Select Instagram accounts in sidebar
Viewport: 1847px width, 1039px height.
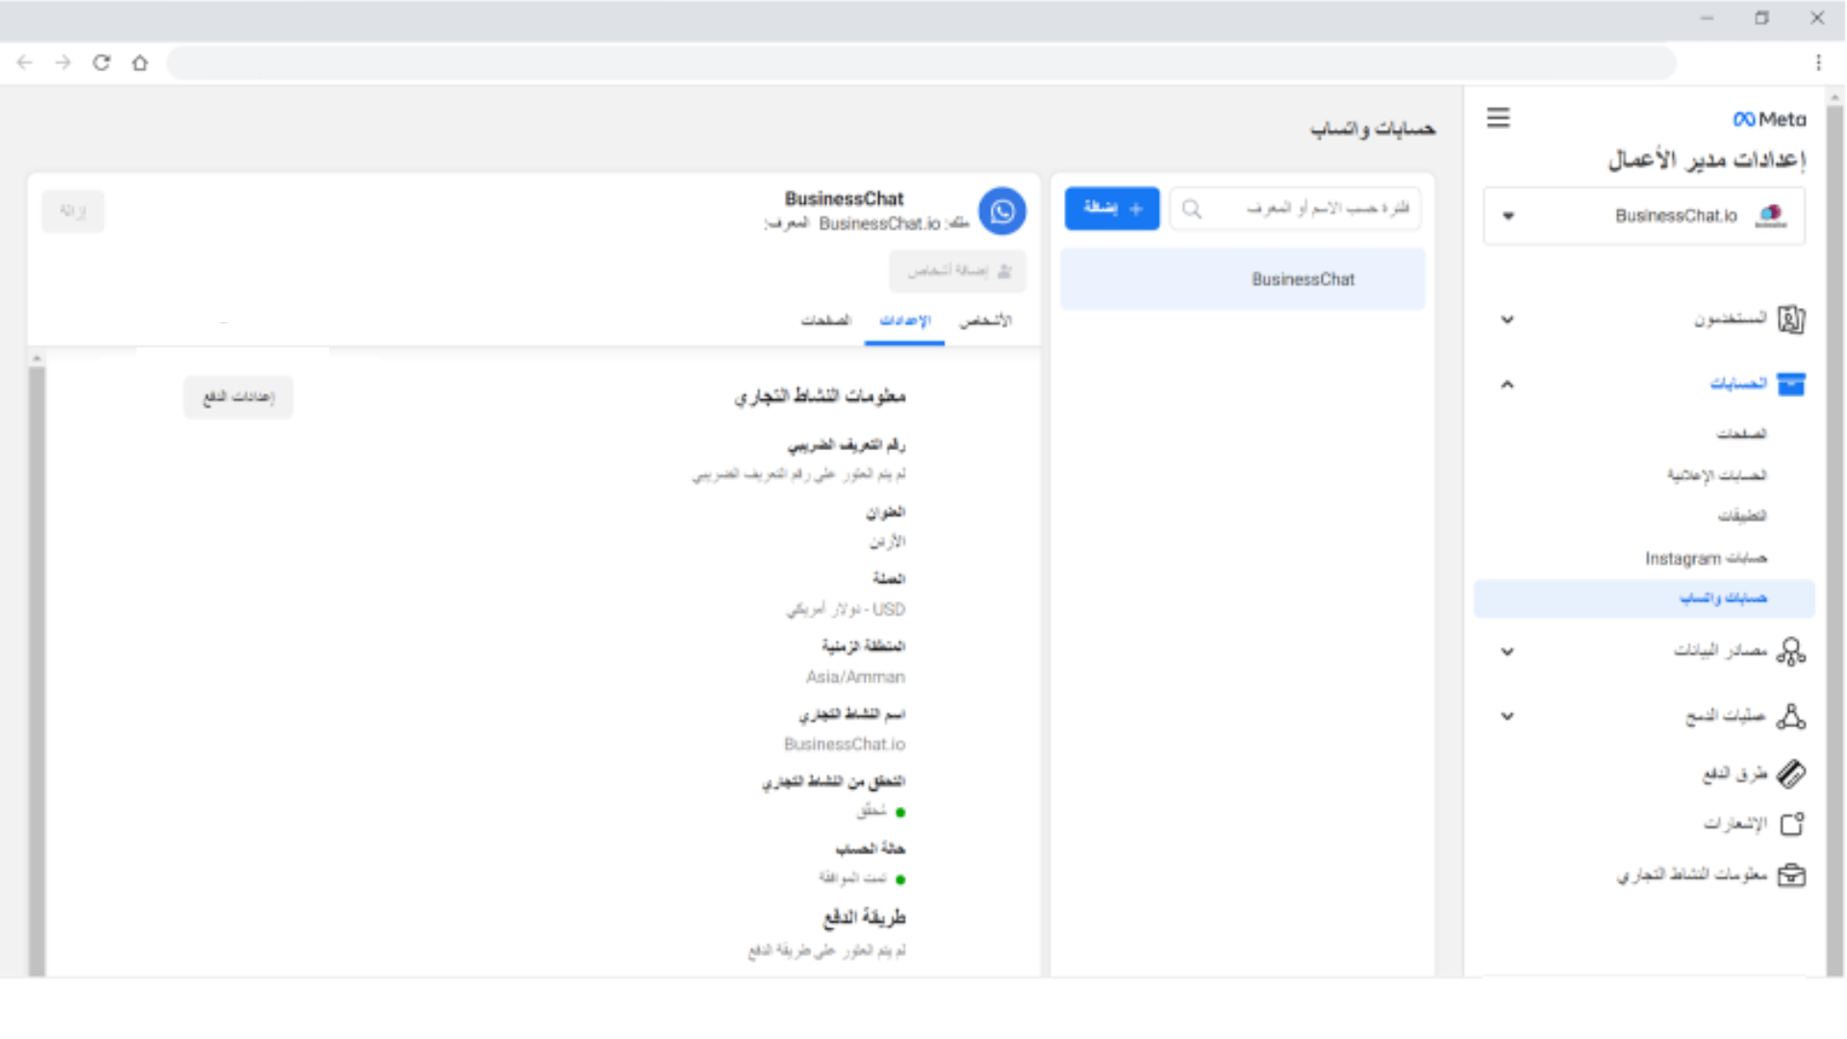1705,558
